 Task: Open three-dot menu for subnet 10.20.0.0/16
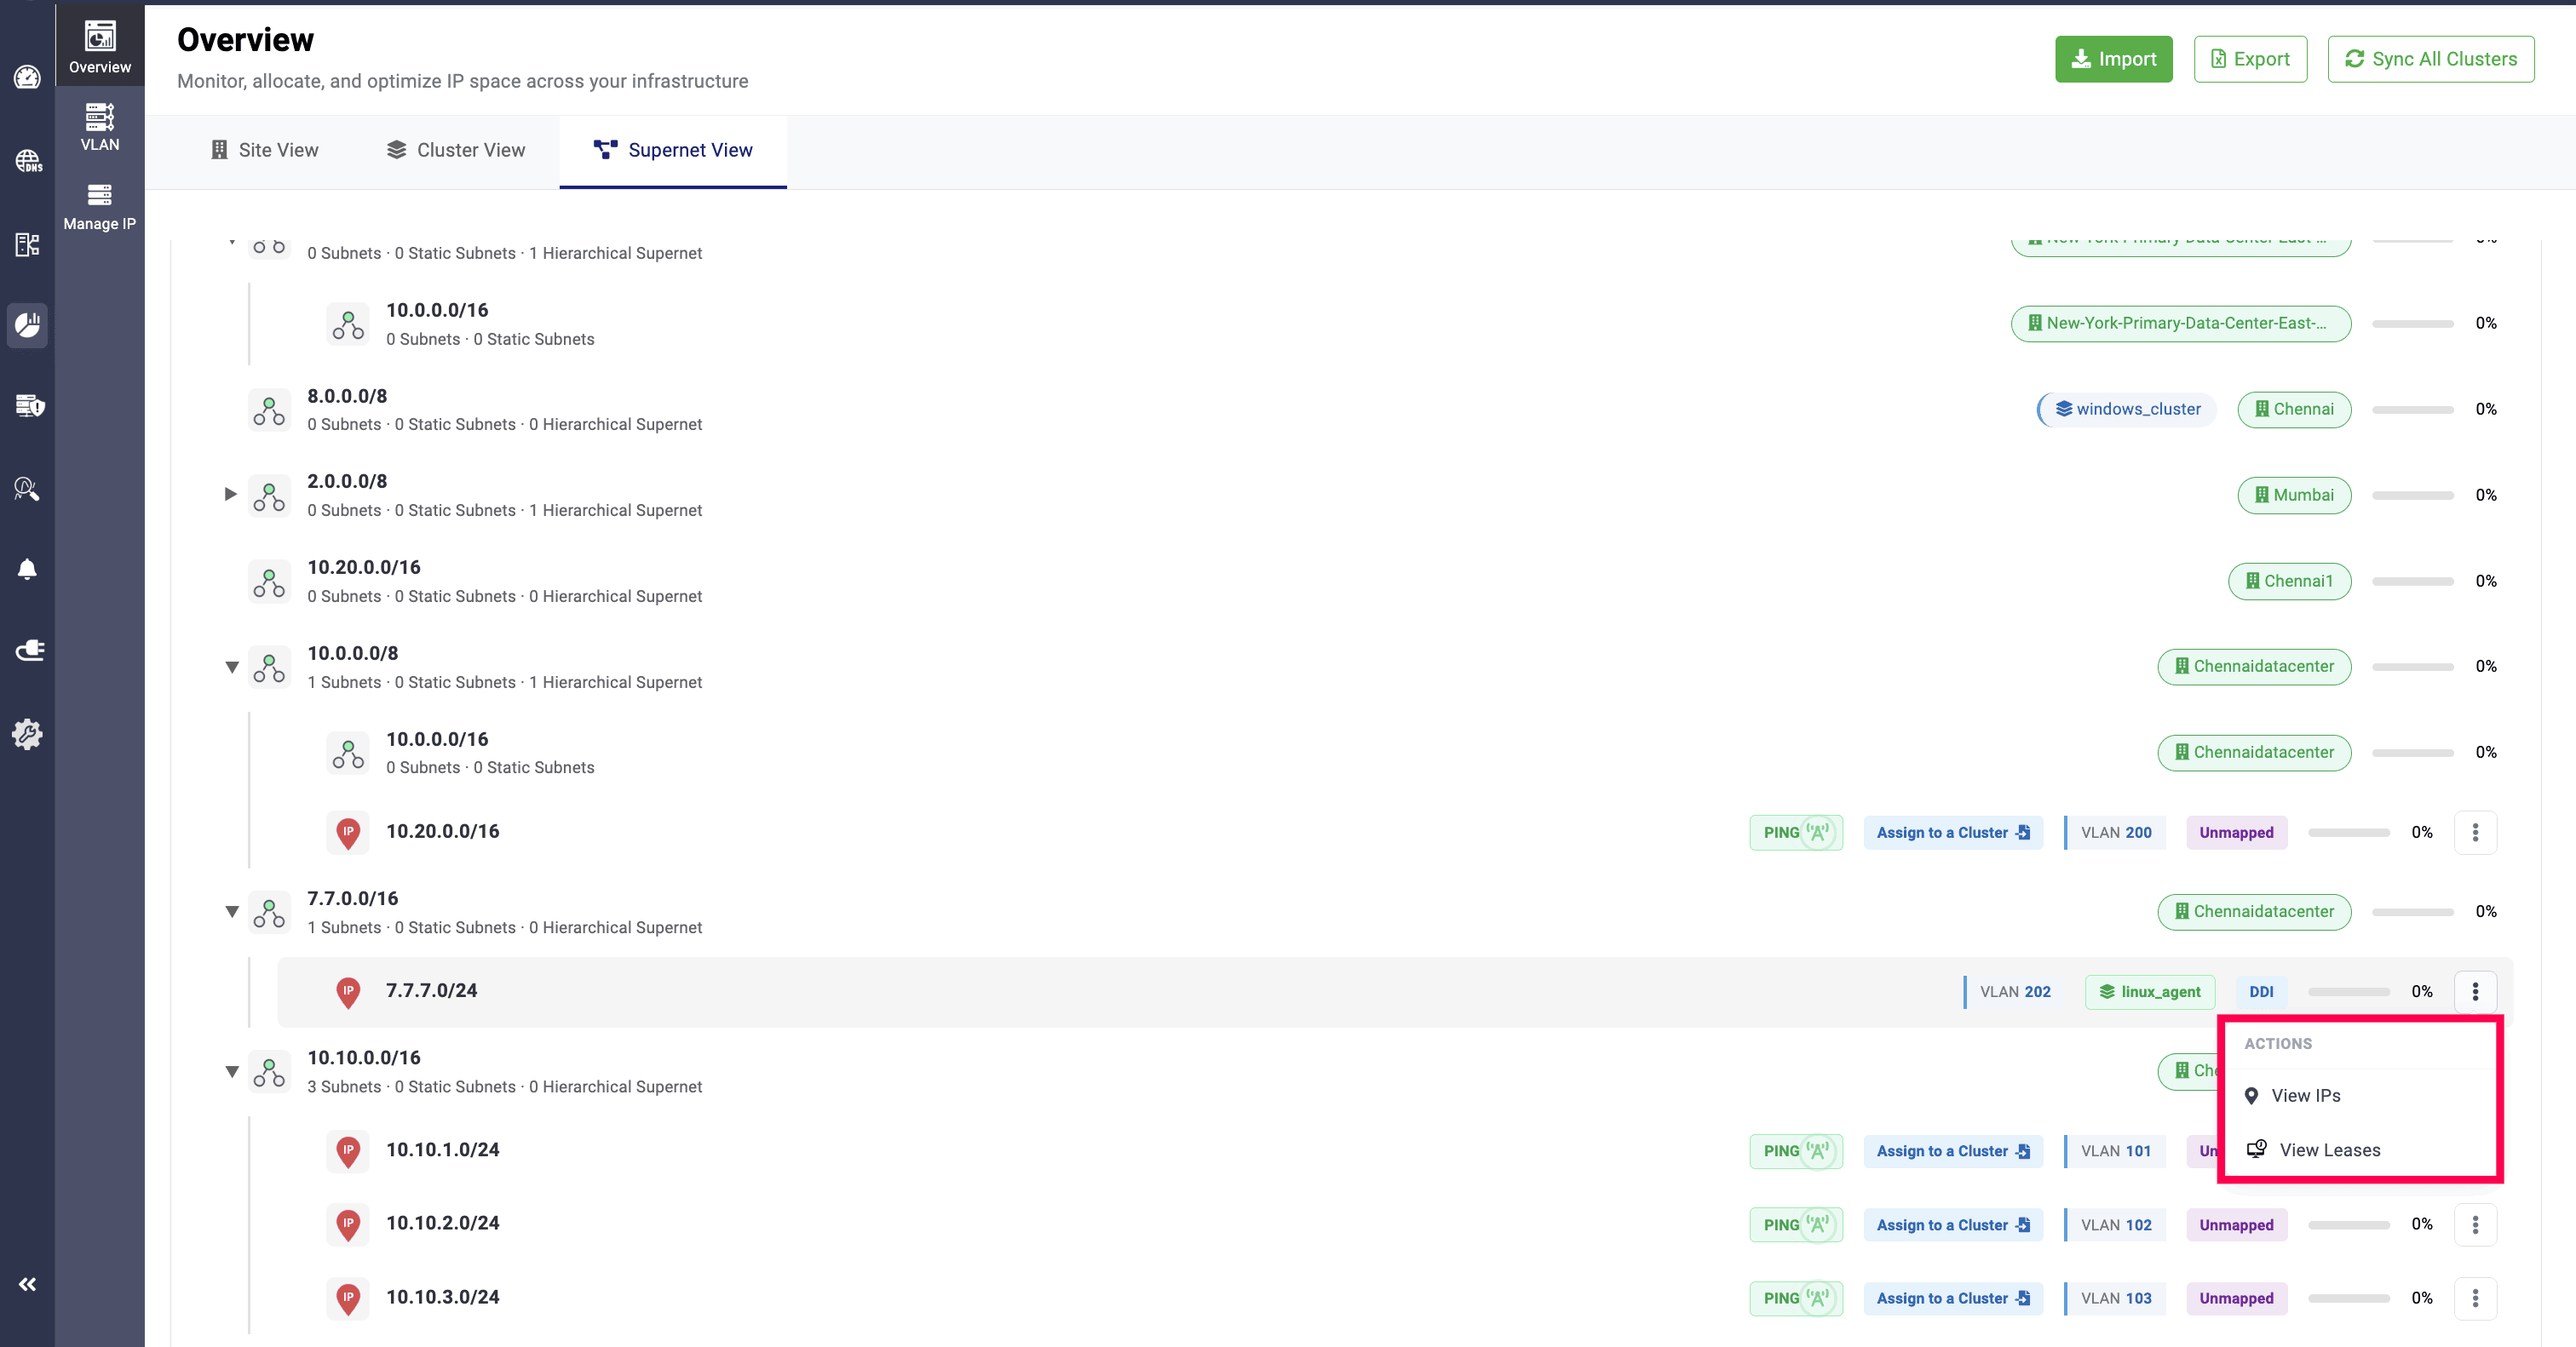2475,833
